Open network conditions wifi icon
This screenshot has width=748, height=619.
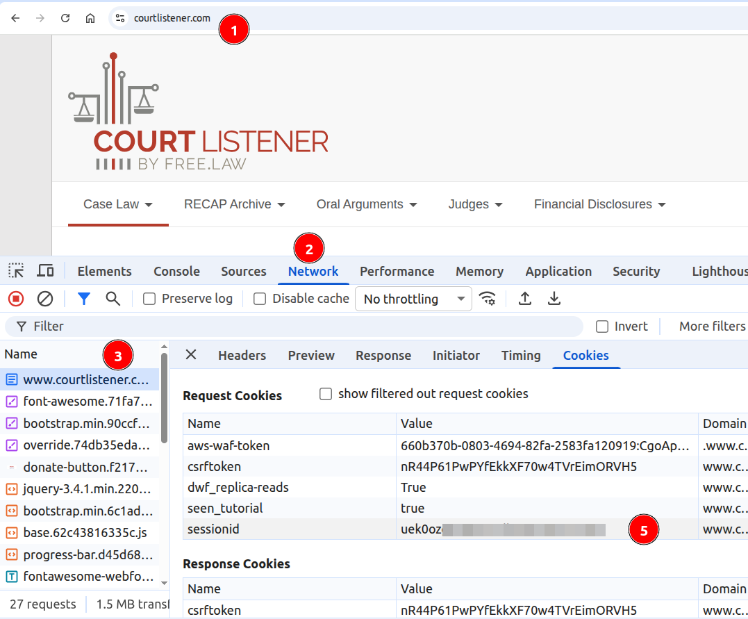tap(487, 299)
